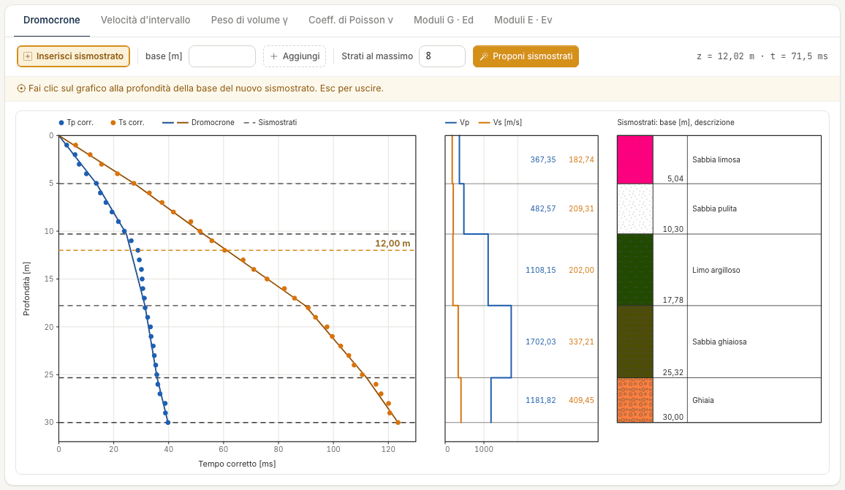Click the orange 12,00 m depth marker label
Screen dimensions: 845x490
[x=393, y=244]
